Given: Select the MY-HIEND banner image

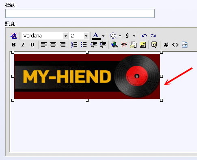Looking at the screenshot, I should pos(87,76).
